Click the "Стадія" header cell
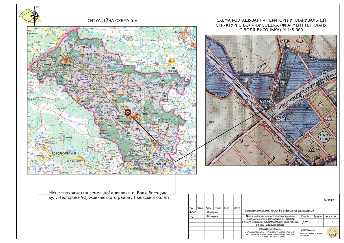The height and width of the screenshot is (243, 344). 305,216
